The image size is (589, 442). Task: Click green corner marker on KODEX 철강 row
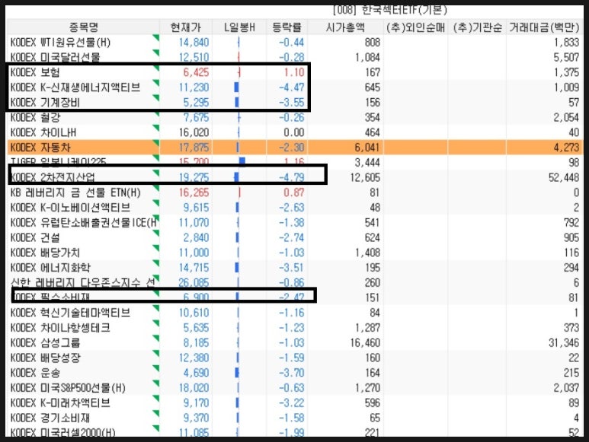pos(156,113)
